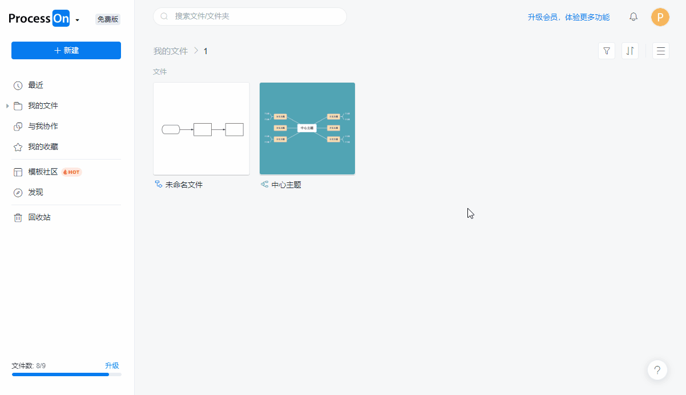Click the mind map type icon beside 中心主题
The width and height of the screenshot is (686, 395).
[x=265, y=185]
